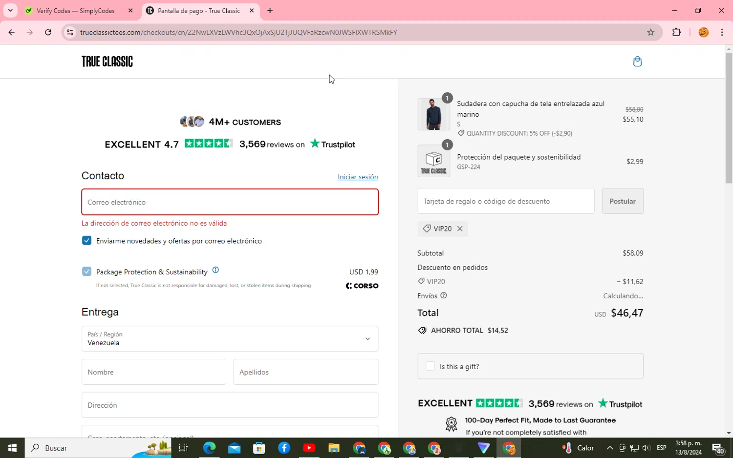
Task: Click the Total amount $46,47
Action: coord(627,313)
